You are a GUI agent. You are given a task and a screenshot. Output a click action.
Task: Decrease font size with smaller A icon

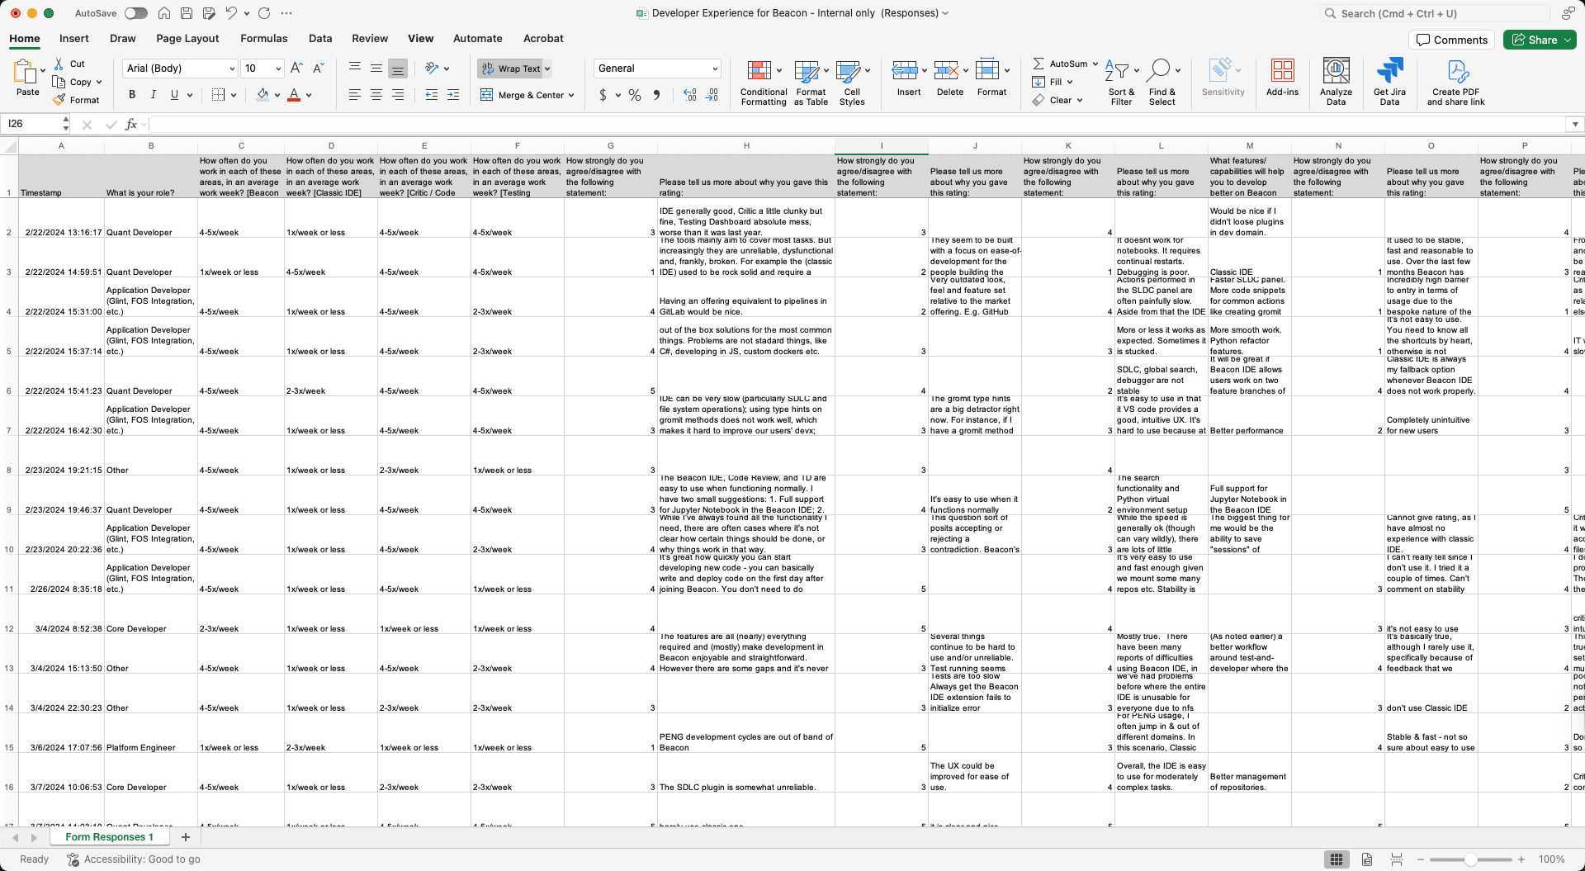(318, 69)
